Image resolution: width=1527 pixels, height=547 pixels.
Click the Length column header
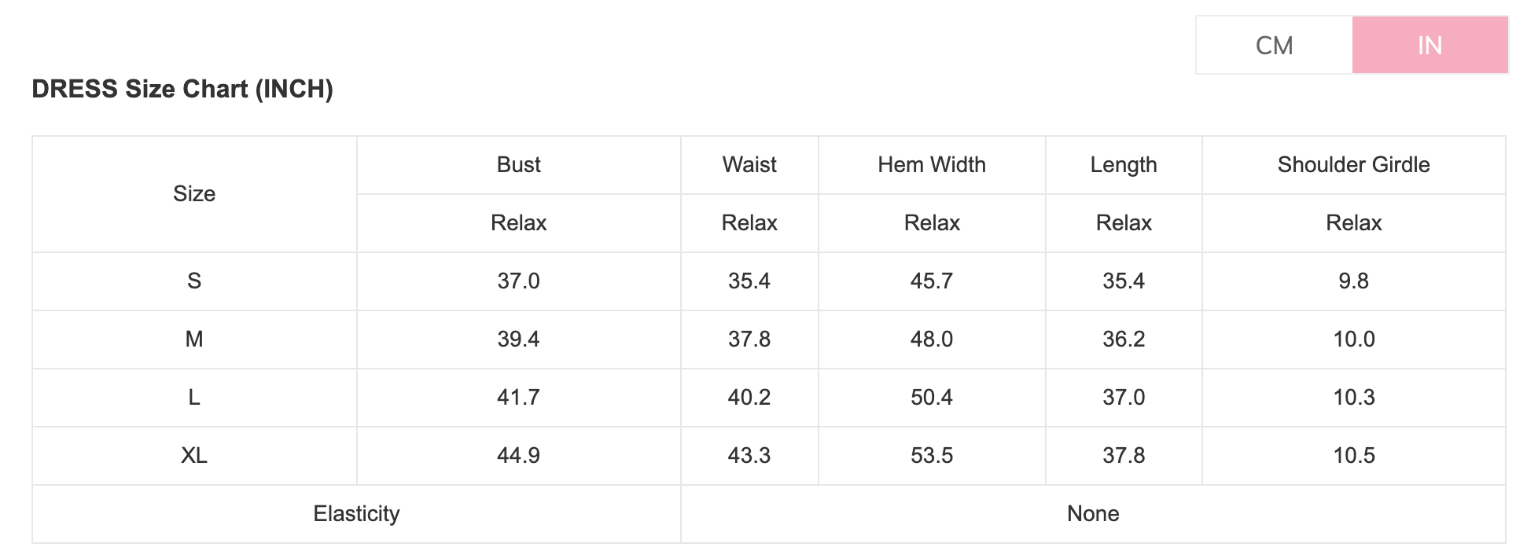coord(1124,165)
